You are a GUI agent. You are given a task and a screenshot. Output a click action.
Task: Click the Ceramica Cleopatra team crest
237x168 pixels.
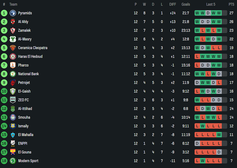point(13,48)
